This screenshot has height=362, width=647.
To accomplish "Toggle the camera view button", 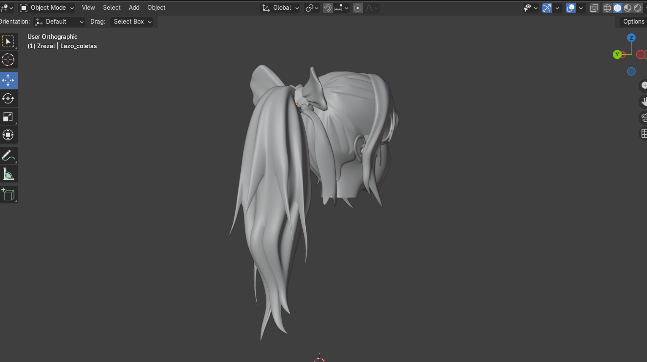I will coord(644,117).
